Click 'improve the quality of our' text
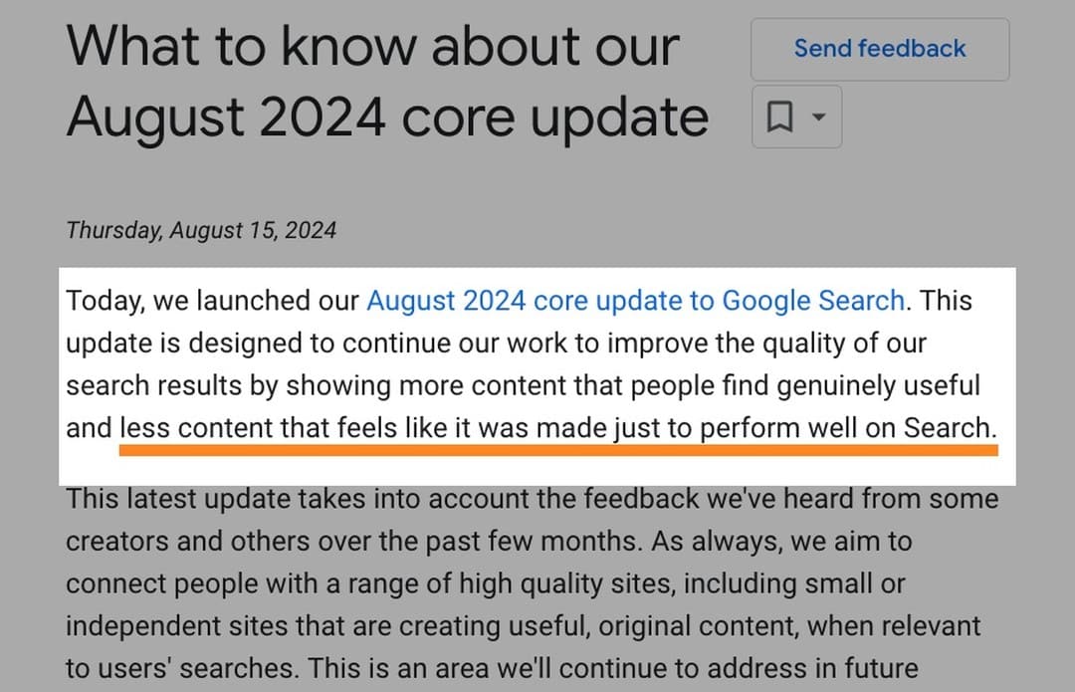The width and height of the screenshot is (1075, 692). (x=766, y=343)
